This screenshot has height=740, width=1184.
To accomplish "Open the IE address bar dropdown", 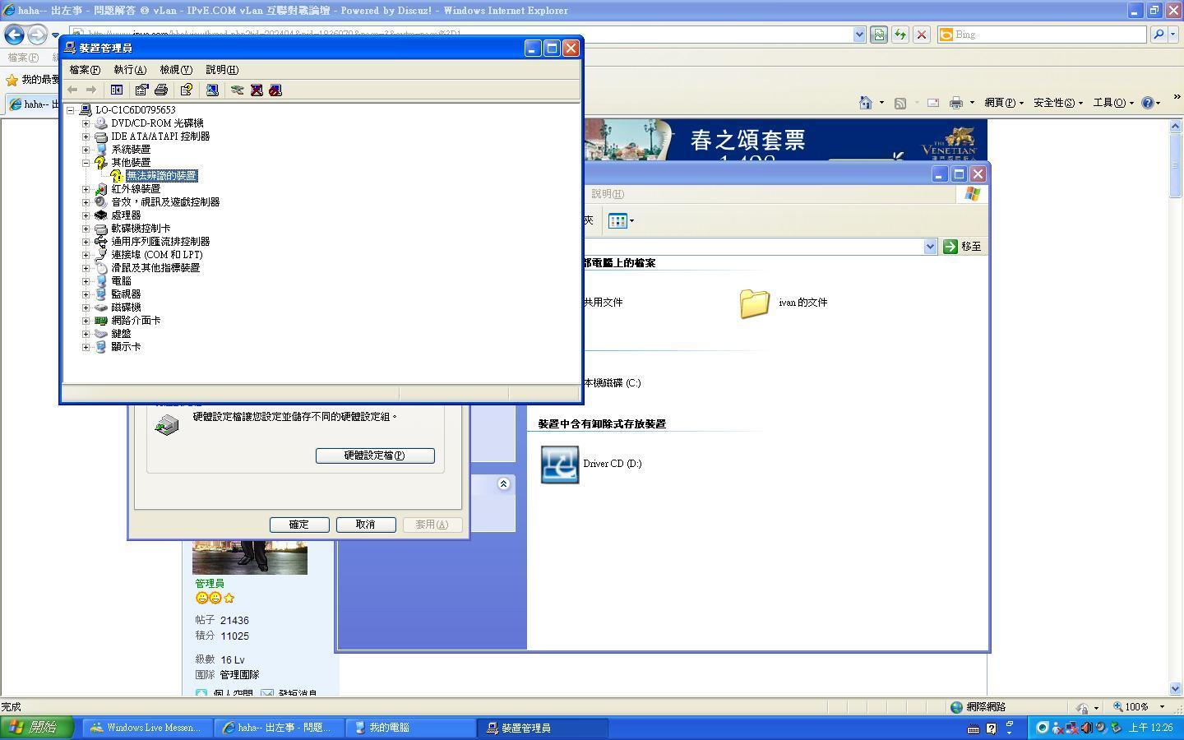I will (x=859, y=35).
